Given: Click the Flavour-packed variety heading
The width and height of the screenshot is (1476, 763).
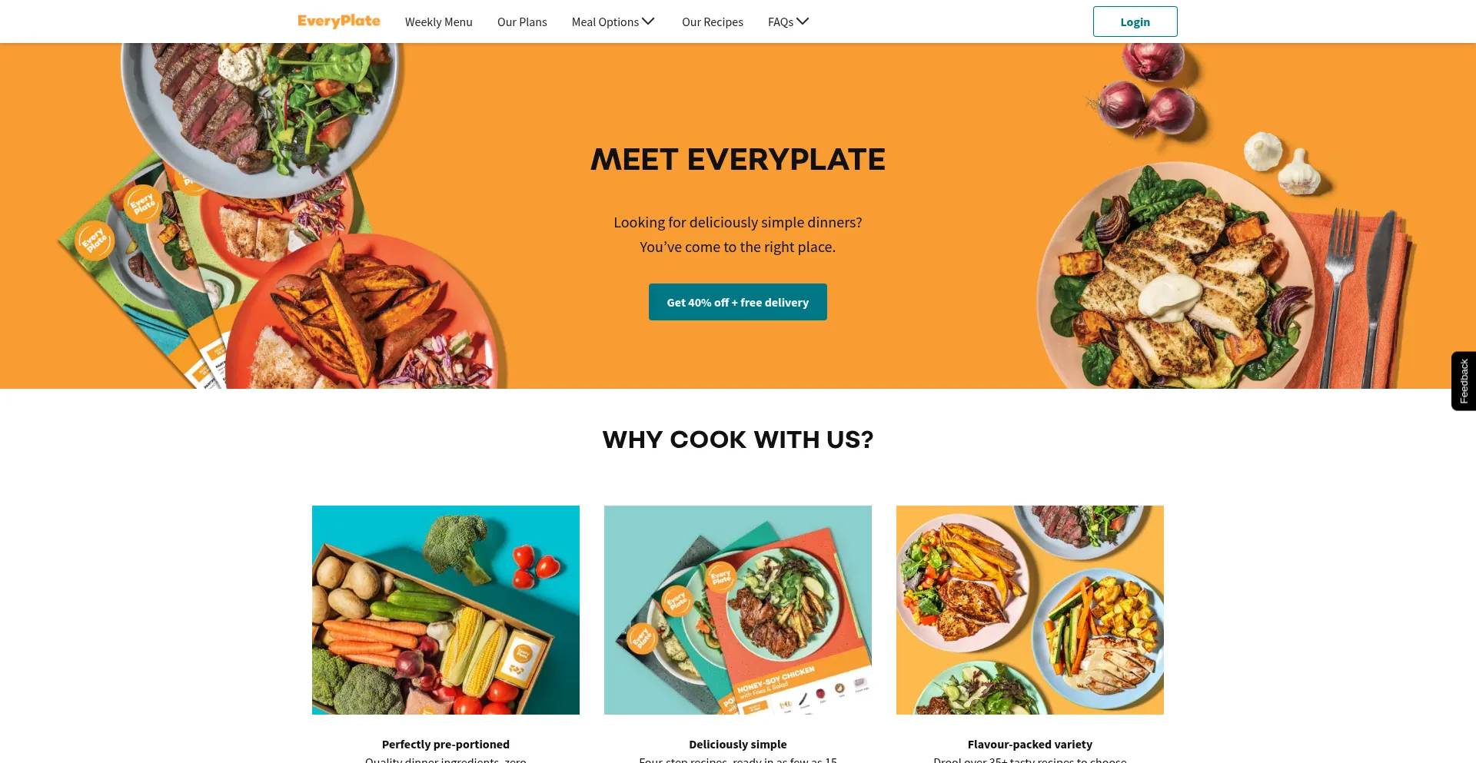Looking at the screenshot, I should point(1030,745).
